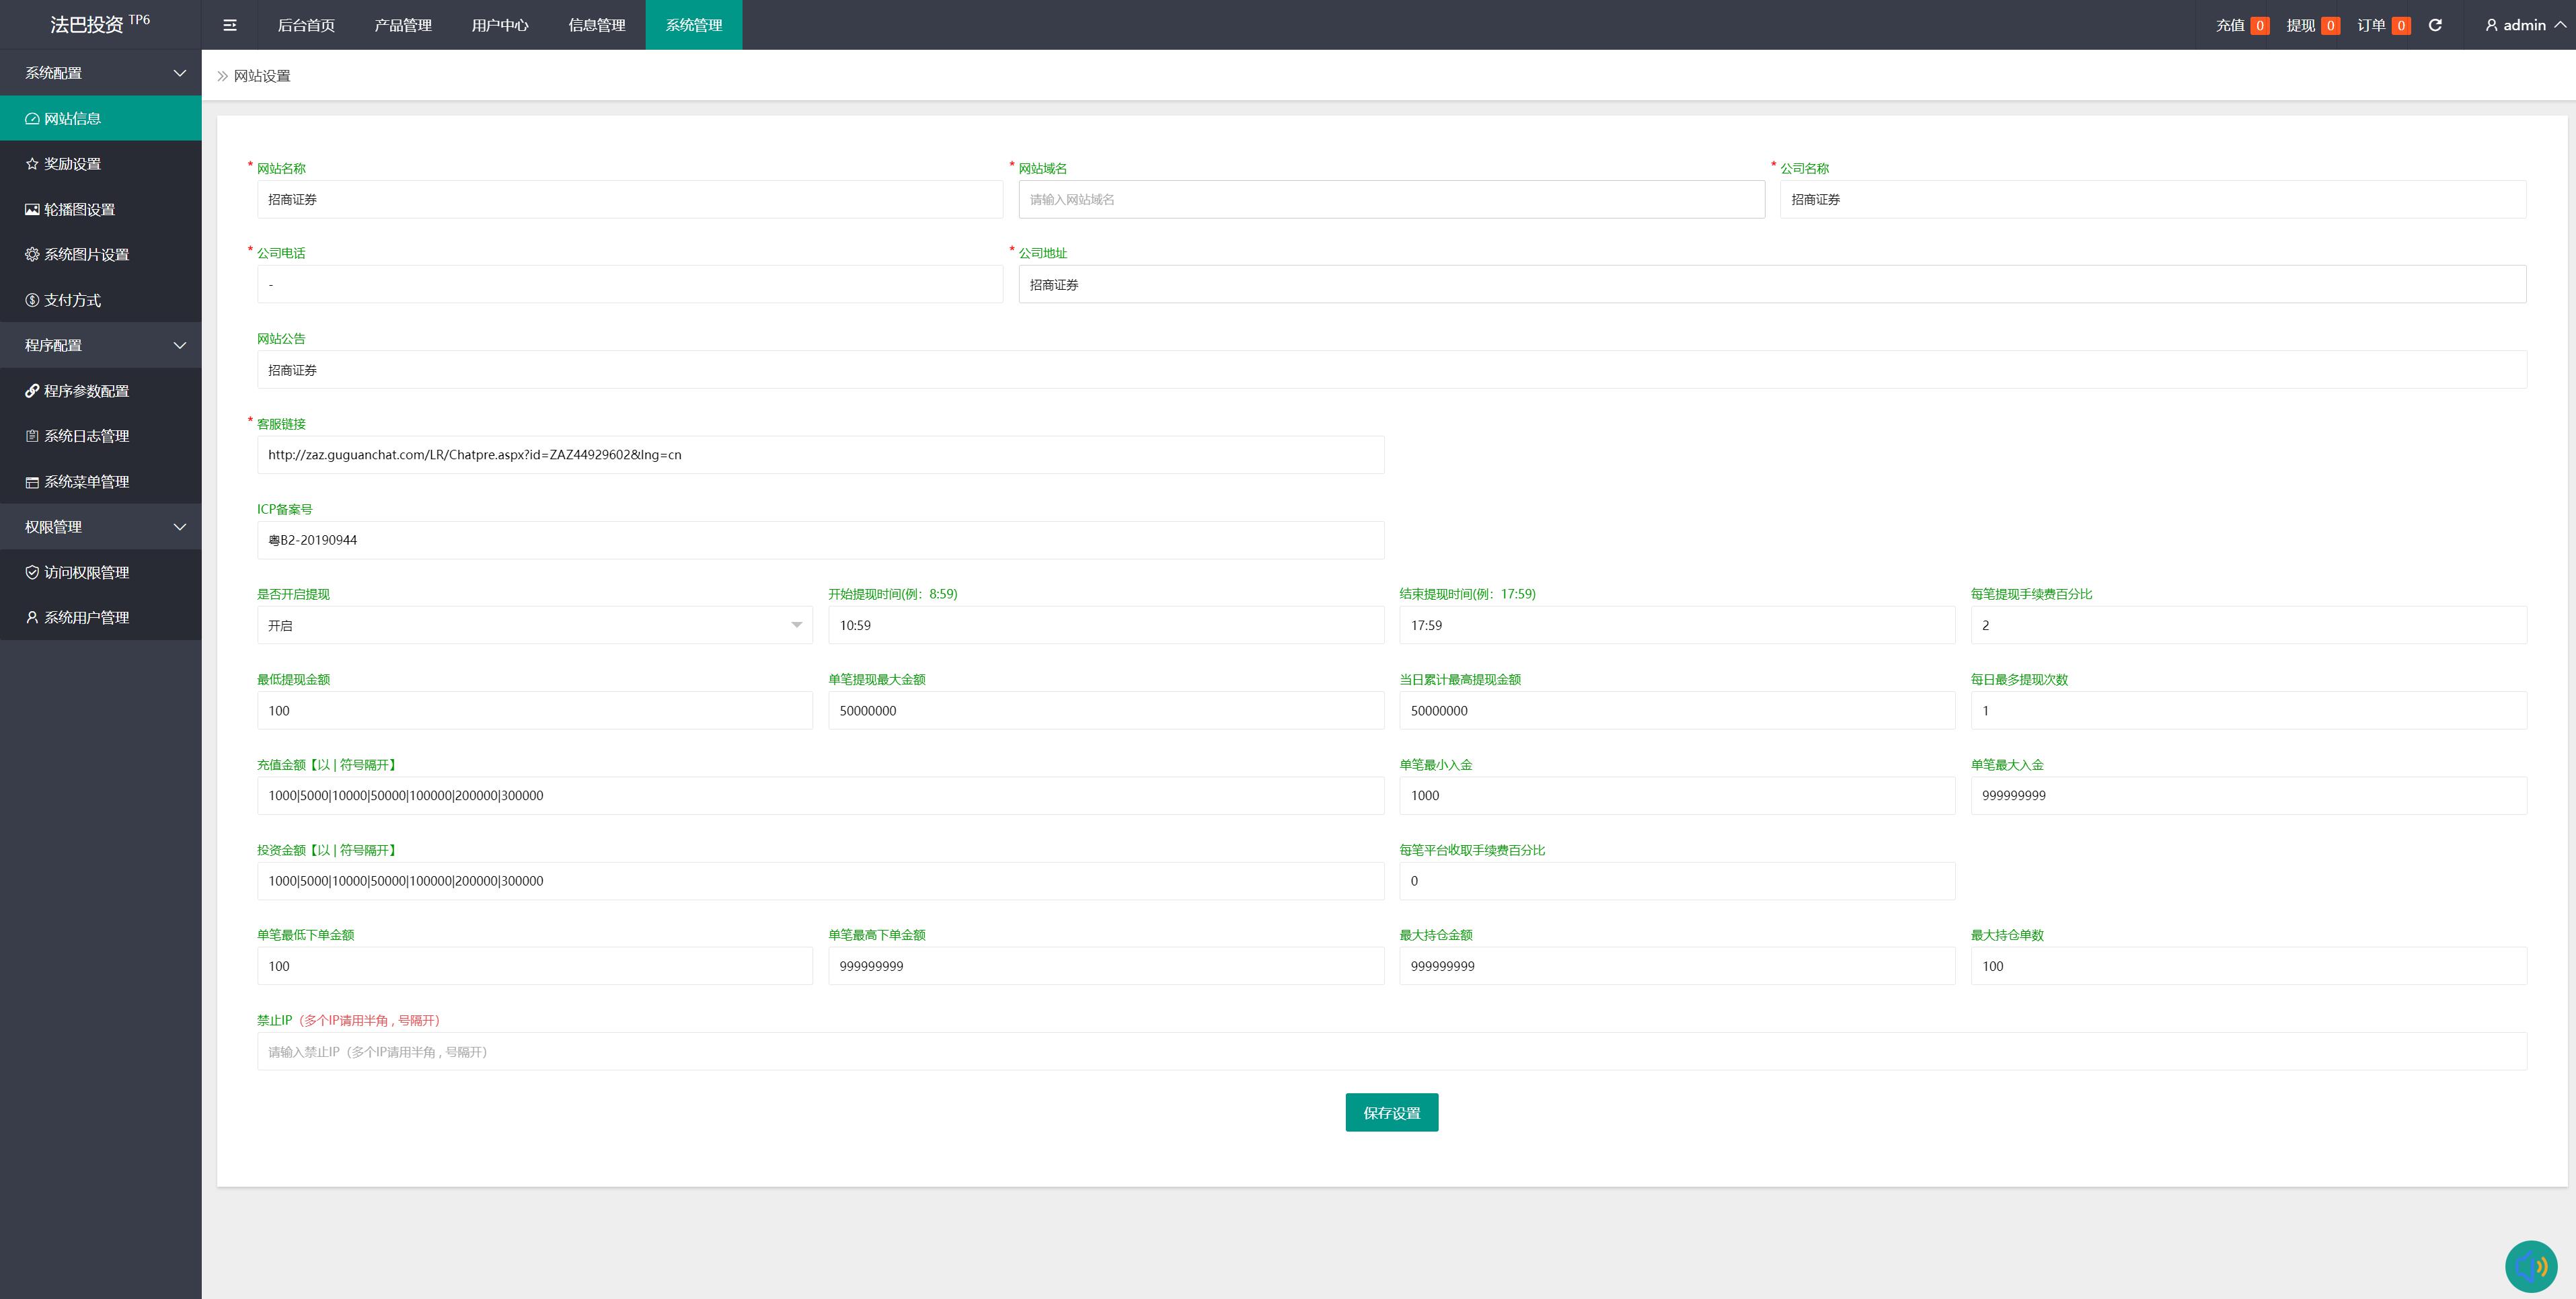
Task: Click the 网站域名 input field
Action: pos(1391,199)
